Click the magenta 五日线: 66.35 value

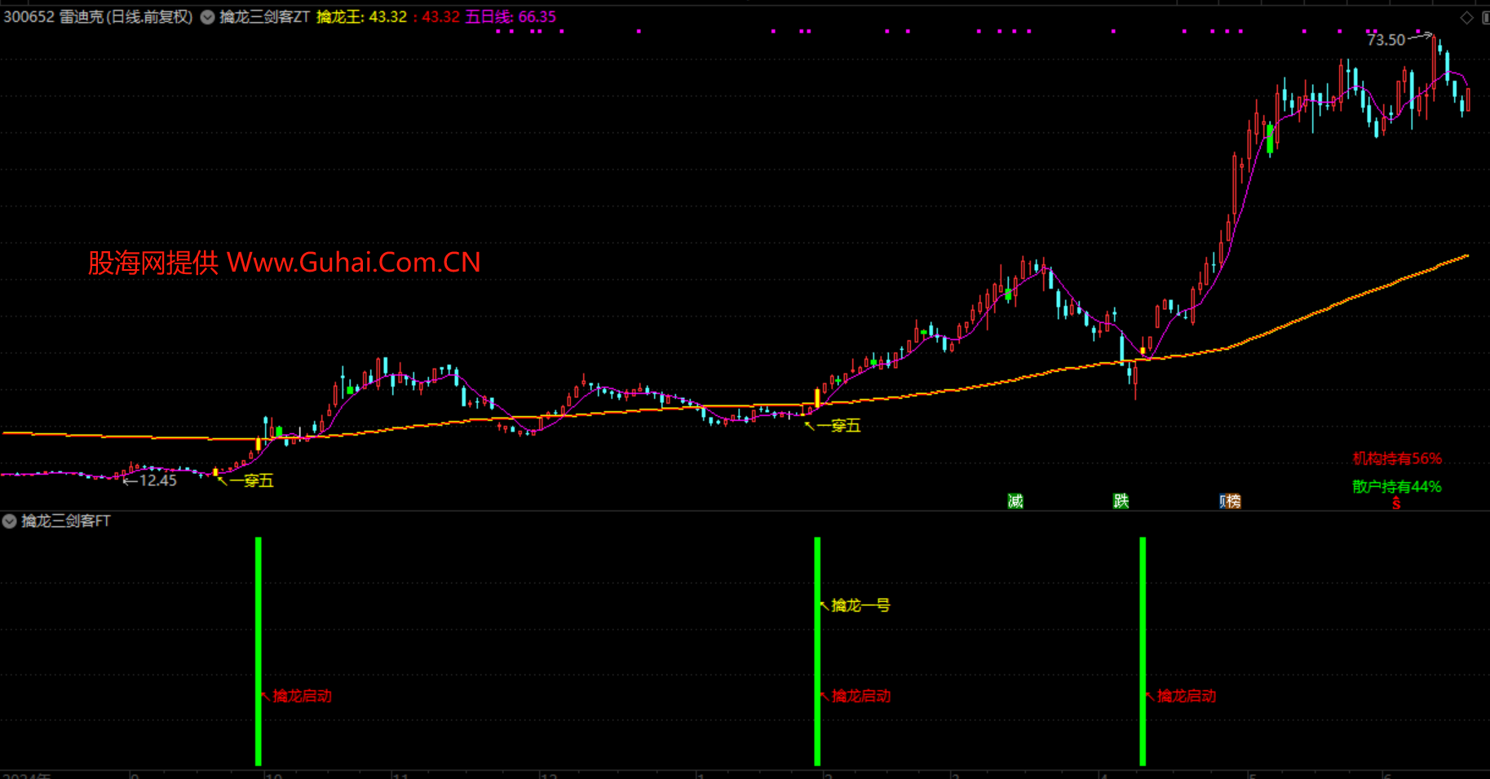pos(511,17)
